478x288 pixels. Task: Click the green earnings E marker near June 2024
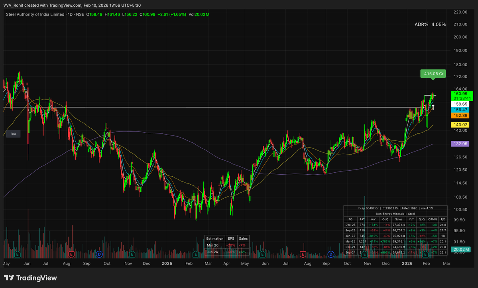[18, 254]
